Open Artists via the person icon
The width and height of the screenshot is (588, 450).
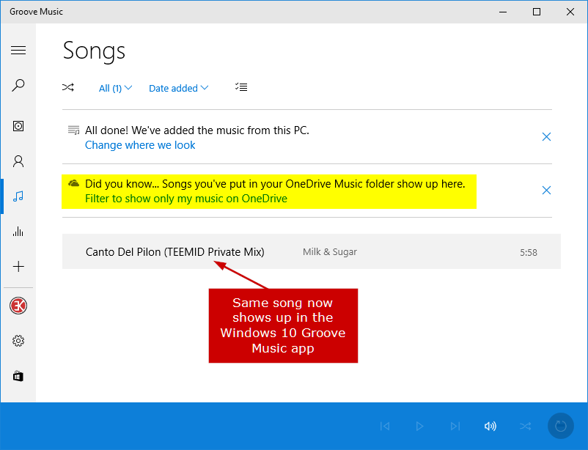tap(18, 161)
